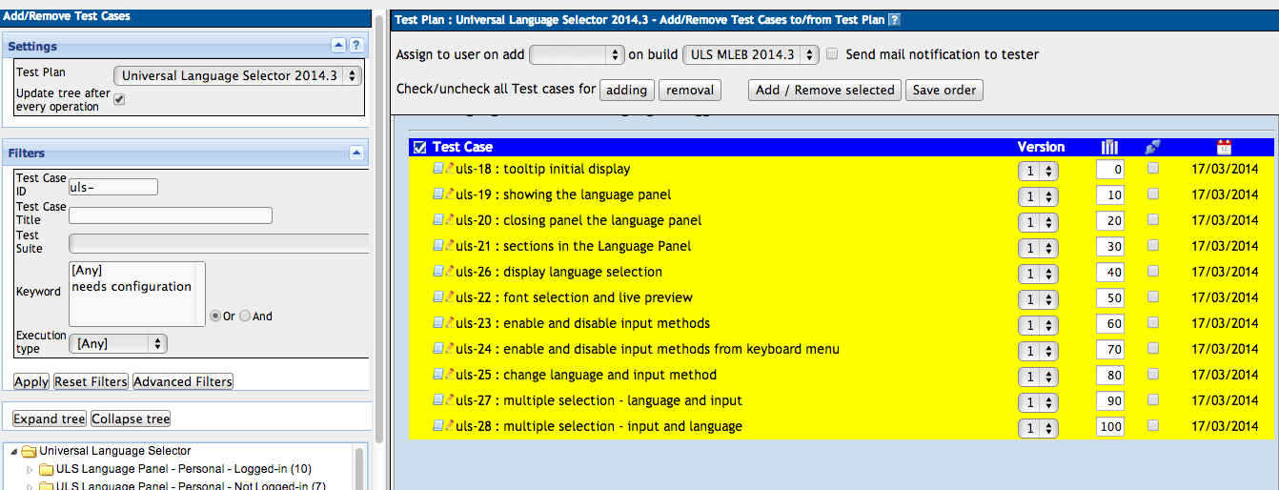
Task: Click the edit pencil icon for uls-22
Action: click(x=450, y=296)
